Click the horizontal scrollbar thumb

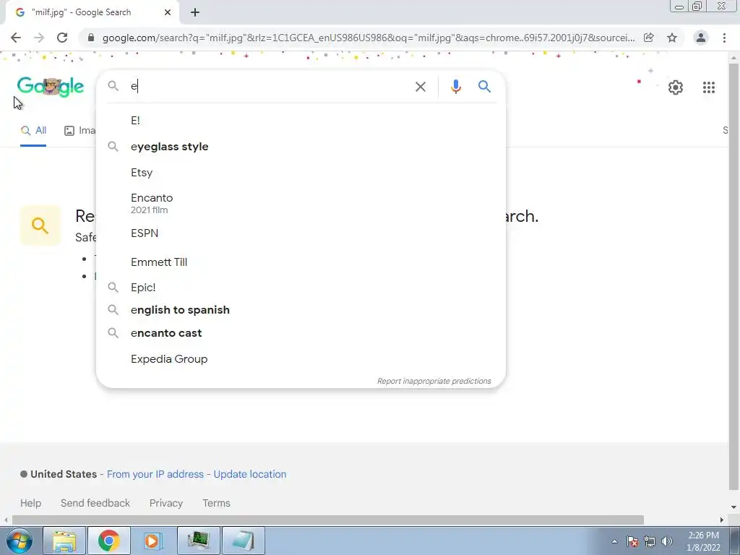328,520
